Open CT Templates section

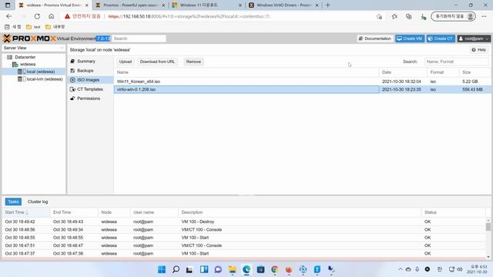point(90,89)
